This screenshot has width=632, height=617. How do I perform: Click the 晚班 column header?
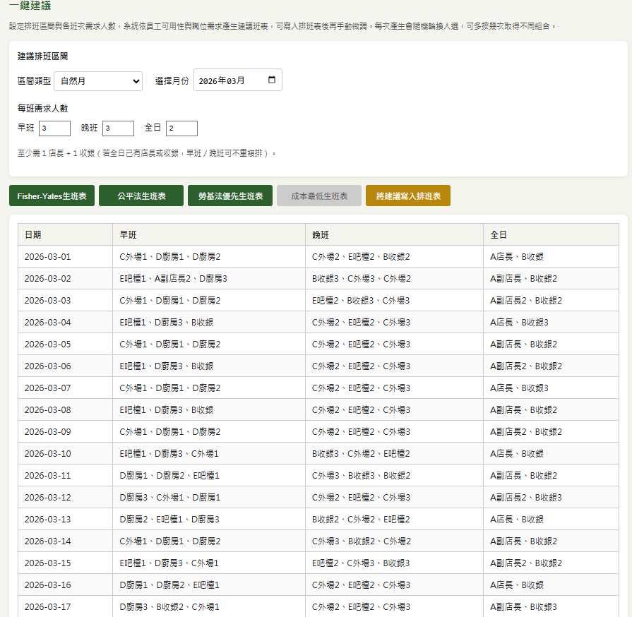(322, 234)
